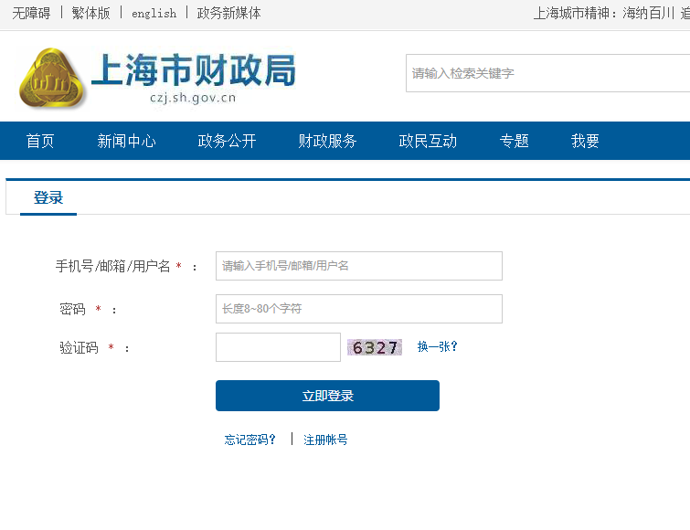Image resolution: width=690 pixels, height=530 pixels.
Task: Focus the phone/email/username input field
Action: coord(358,266)
